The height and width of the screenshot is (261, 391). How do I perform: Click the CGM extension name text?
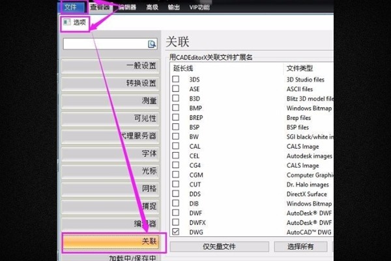(x=196, y=175)
